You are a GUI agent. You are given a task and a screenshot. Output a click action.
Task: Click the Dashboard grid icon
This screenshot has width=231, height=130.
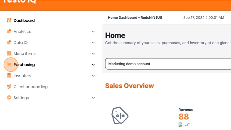point(9,20)
